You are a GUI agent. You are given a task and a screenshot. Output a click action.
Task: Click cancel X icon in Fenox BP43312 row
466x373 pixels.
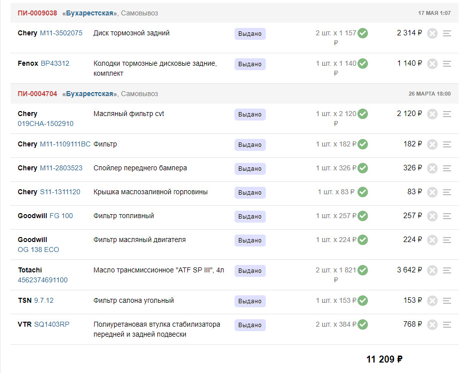(x=432, y=64)
